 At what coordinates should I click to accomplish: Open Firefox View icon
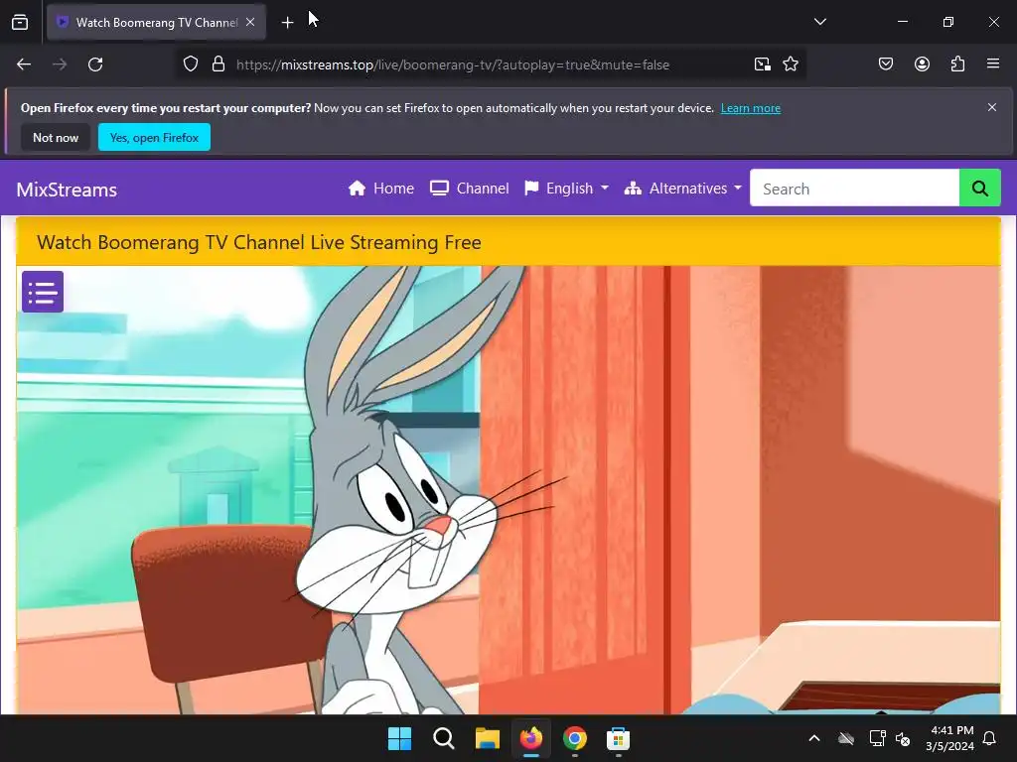click(20, 22)
